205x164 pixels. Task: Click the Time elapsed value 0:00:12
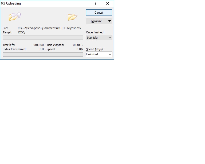click(x=78, y=45)
